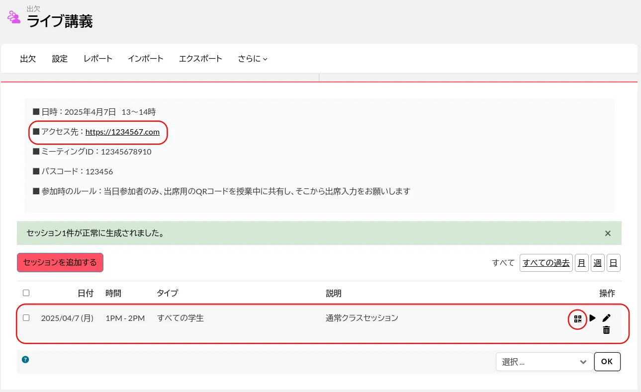Click the pencil edit session icon
The width and height of the screenshot is (641, 392).
606,318
